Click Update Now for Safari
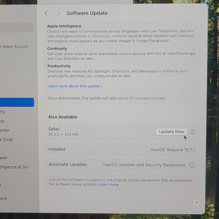Screen dimensions: 219x219 pyautogui.click(x=172, y=132)
